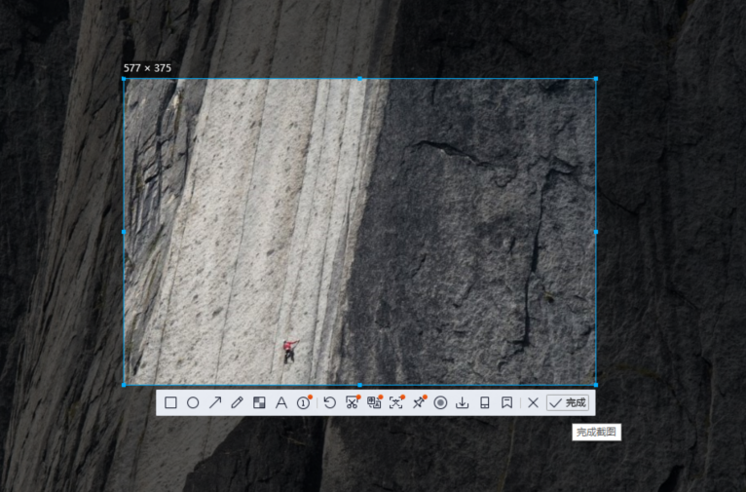This screenshot has width=746, height=492.
Task: Save the screenshot with the download icon
Action: point(463,402)
